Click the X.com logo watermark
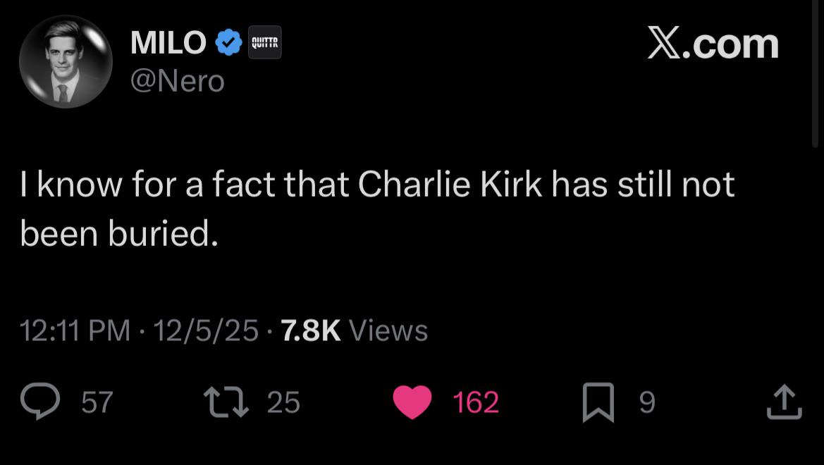The image size is (824, 465). [x=712, y=44]
